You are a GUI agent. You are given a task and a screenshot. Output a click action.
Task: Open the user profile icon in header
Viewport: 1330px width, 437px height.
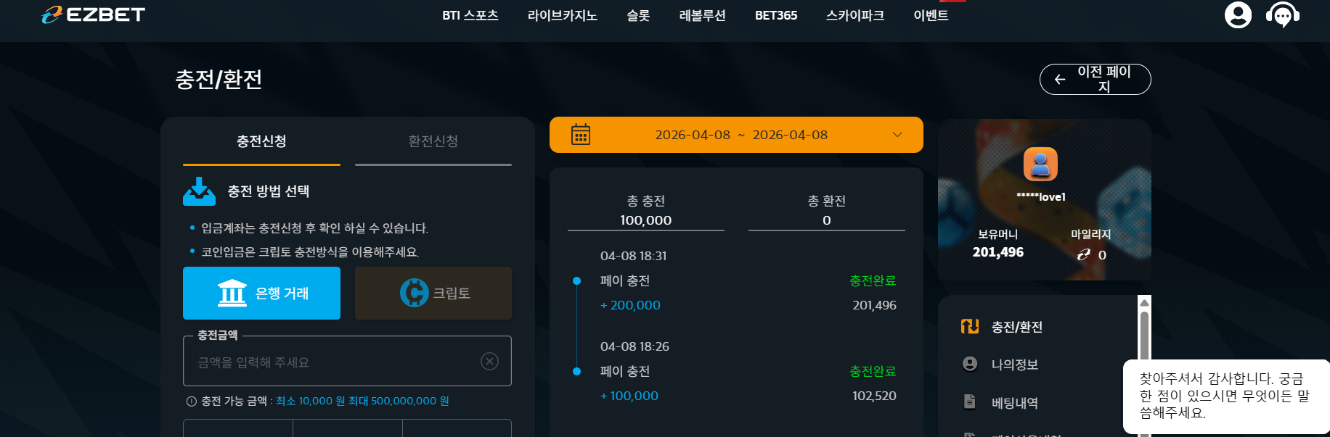(x=1238, y=14)
